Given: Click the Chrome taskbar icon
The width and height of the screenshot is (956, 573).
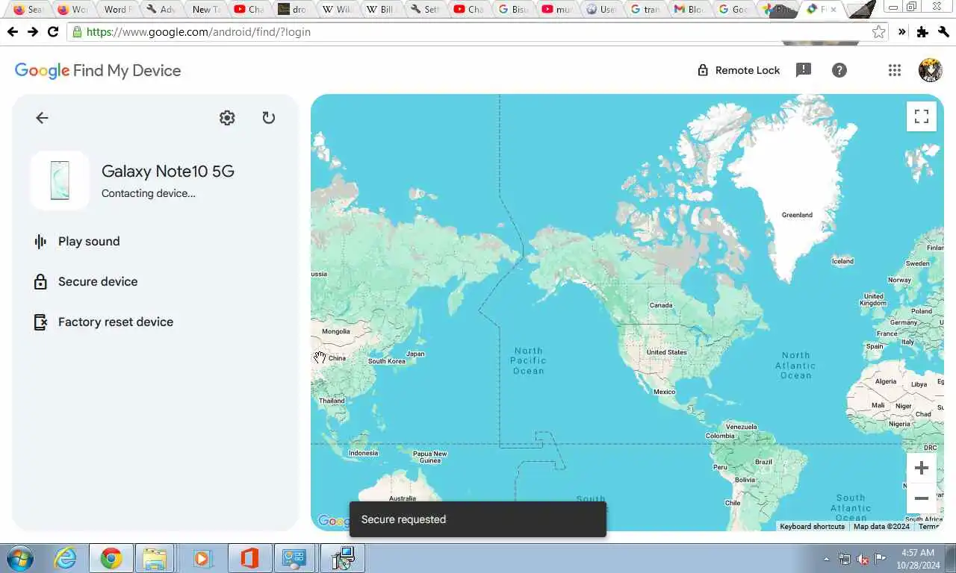Looking at the screenshot, I should tap(111, 558).
